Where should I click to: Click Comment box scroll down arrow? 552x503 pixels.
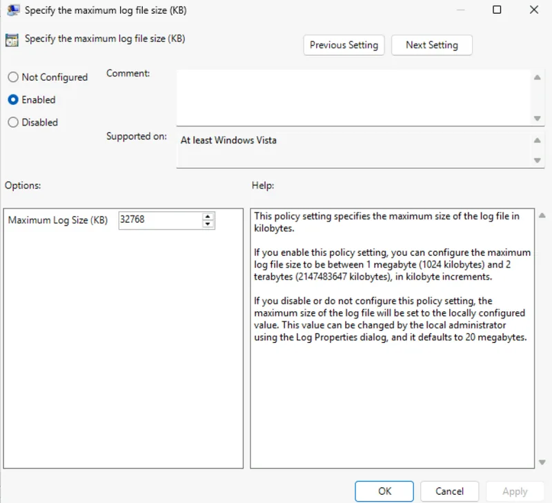(x=538, y=118)
